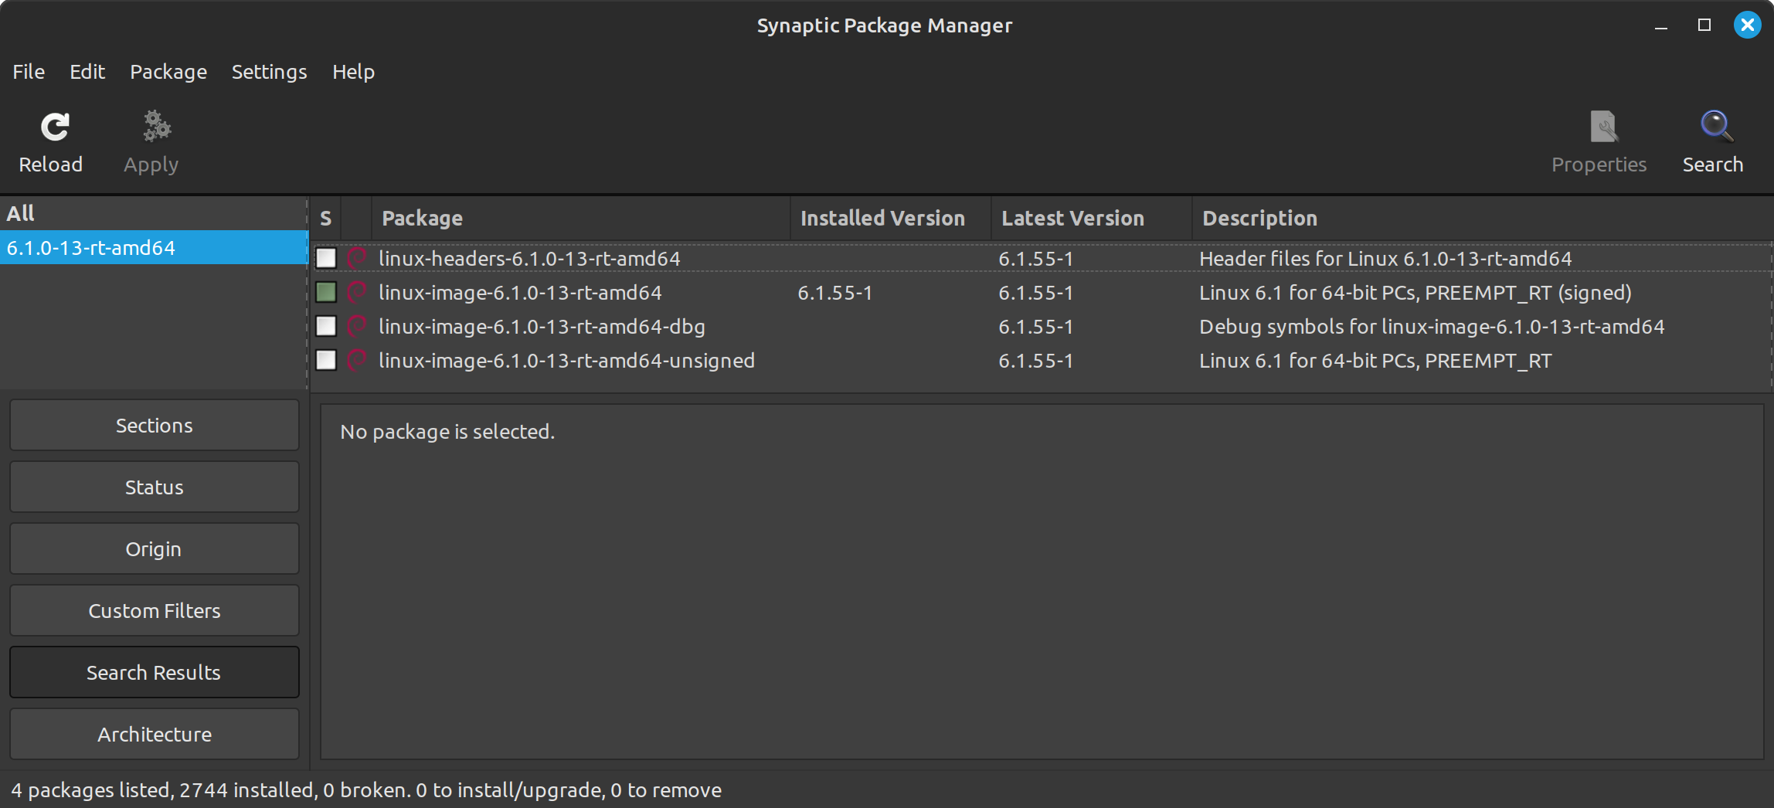Screen dimensions: 1774x808
Task: Sort by the Description column header
Action: tap(1482, 219)
